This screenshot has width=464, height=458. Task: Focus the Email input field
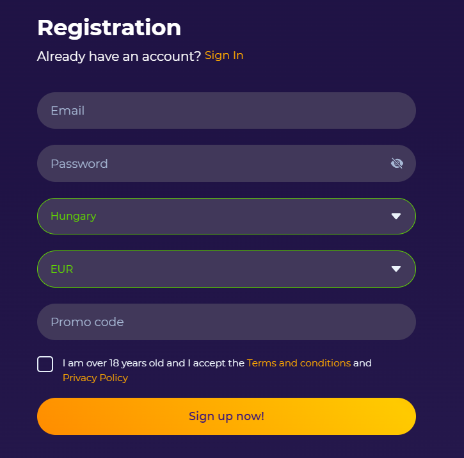[227, 111]
